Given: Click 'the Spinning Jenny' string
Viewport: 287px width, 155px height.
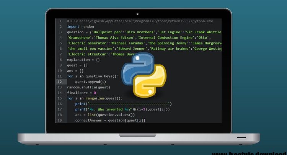Looking at the screenshot, I should 168,43.
